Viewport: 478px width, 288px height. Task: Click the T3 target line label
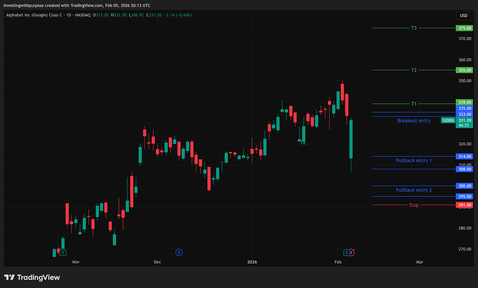(414, 28)
